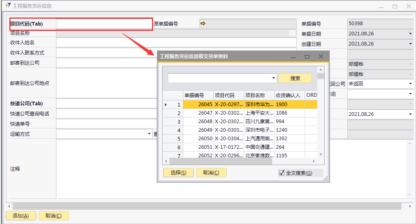
Task: Close the 工程服务货运信息取交货单资料 dialog
Action: click(x=321, y=57)
